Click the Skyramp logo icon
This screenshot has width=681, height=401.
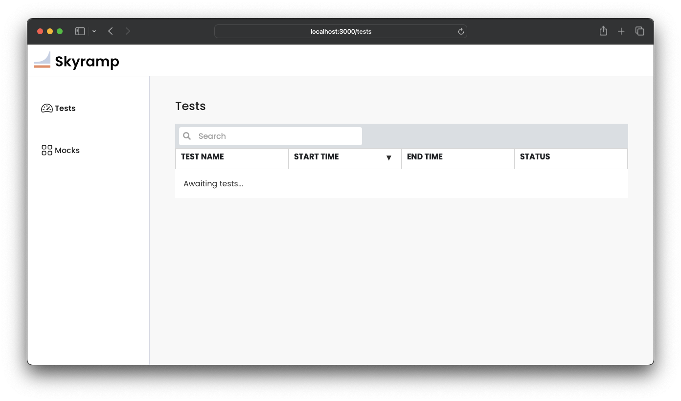(42, 60)
